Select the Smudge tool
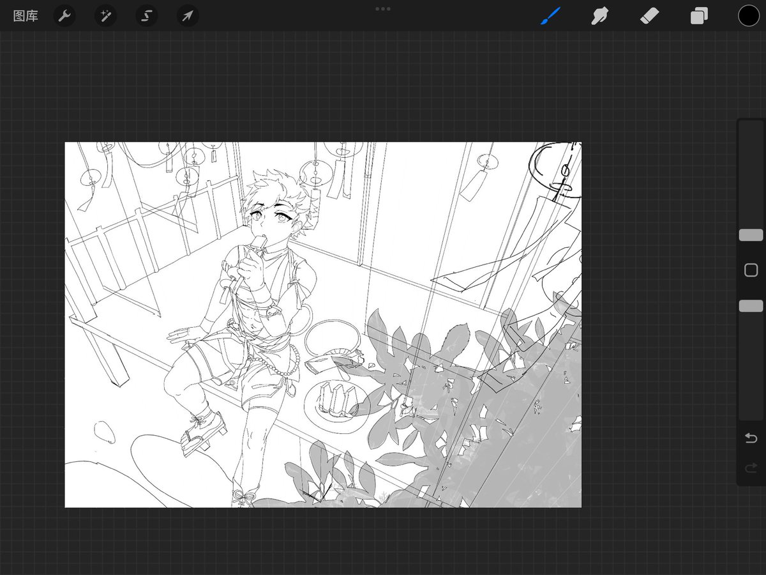 pos(599,16)
